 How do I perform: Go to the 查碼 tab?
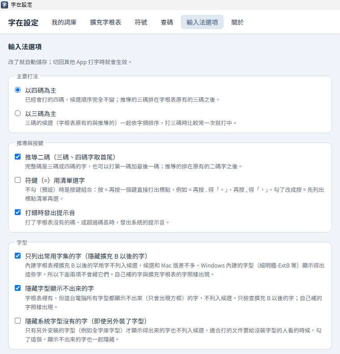[167, 22]
